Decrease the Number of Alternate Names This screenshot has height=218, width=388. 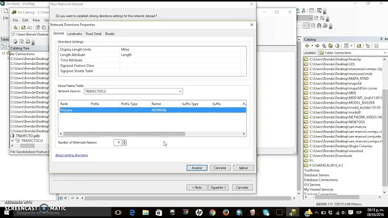[x=124, y=144]
